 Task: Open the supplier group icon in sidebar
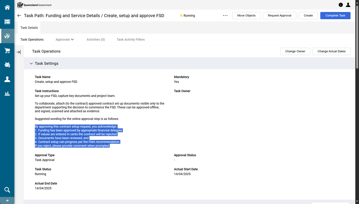click(x=7, y=65)
